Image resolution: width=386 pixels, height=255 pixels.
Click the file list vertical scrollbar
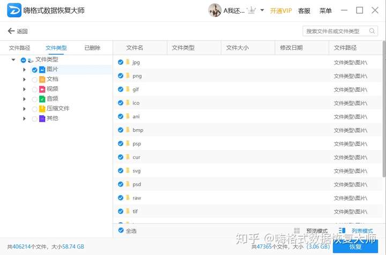click(384, 109)
